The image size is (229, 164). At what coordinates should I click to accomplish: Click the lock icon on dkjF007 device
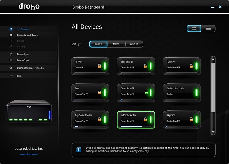click(191, 119)
